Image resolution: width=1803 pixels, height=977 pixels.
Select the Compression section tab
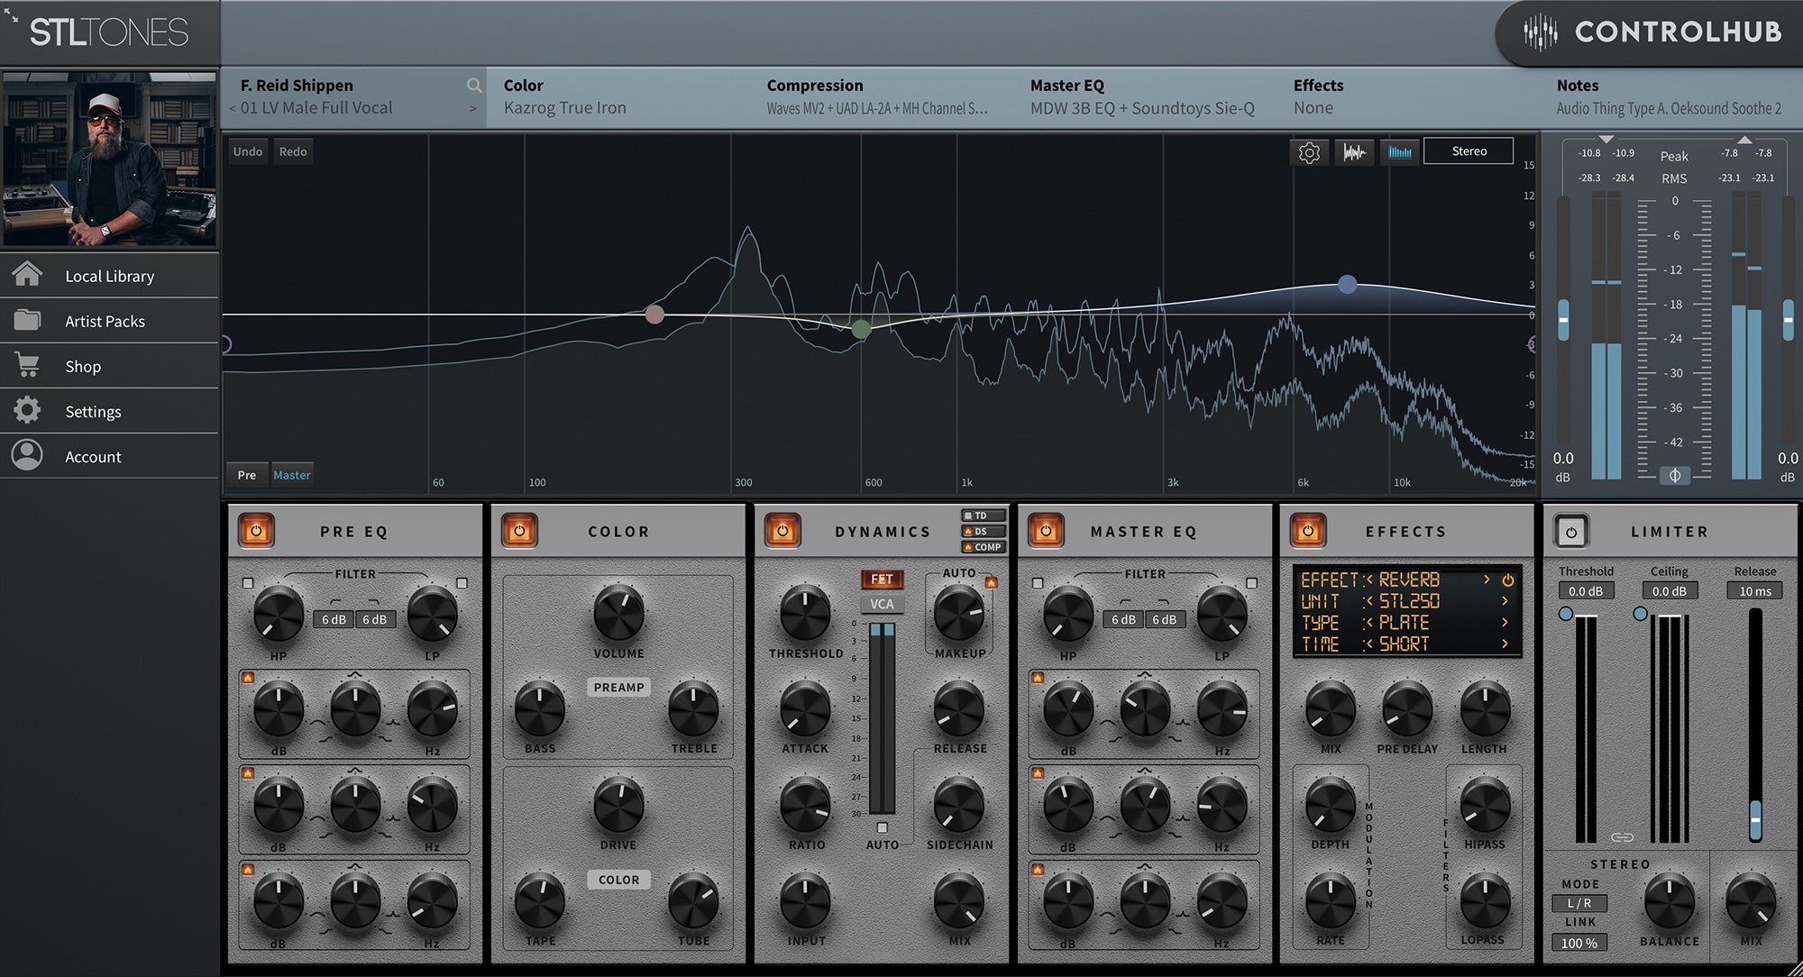881,96
